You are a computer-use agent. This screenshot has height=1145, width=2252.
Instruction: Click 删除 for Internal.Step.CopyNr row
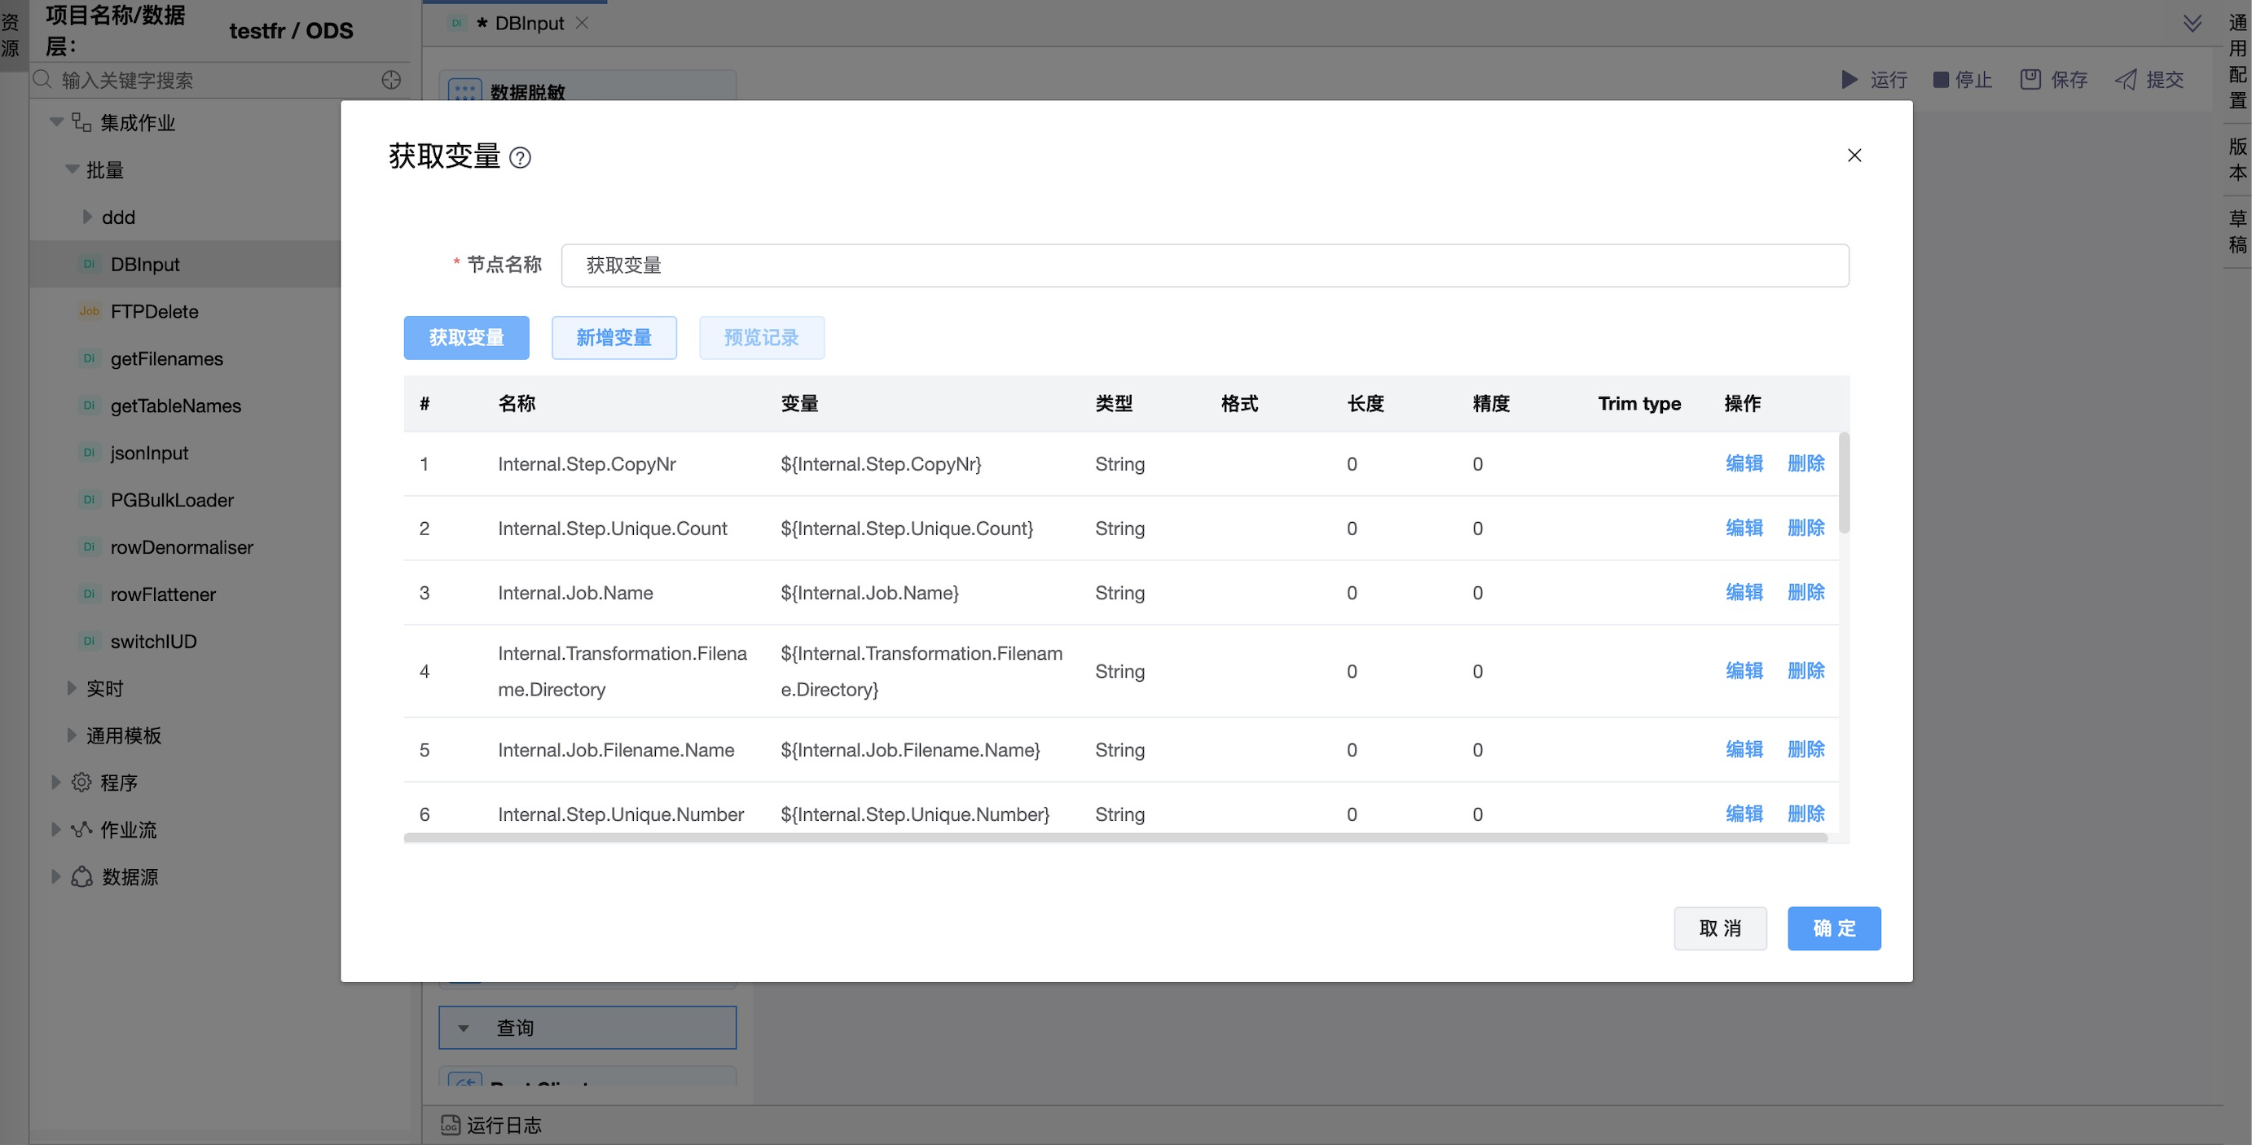(x=1806, y=463)
